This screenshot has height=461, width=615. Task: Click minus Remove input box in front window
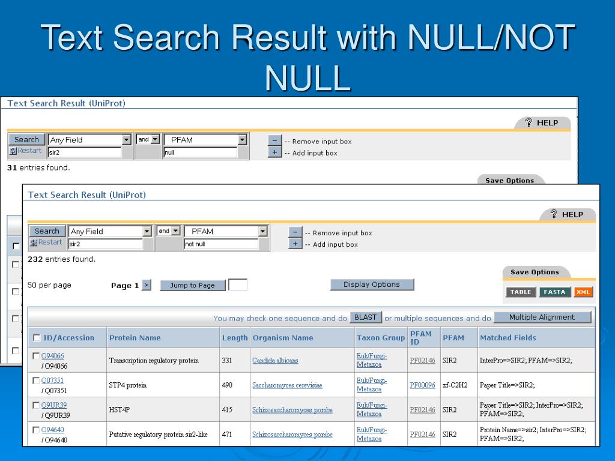tap(295, 232)
